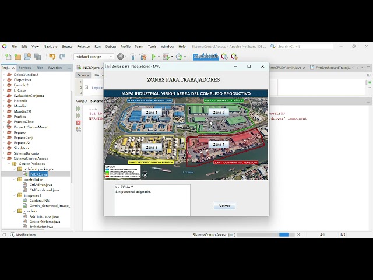Click the maximize editor window icon
373x280 pixels.
pos(368,68)
